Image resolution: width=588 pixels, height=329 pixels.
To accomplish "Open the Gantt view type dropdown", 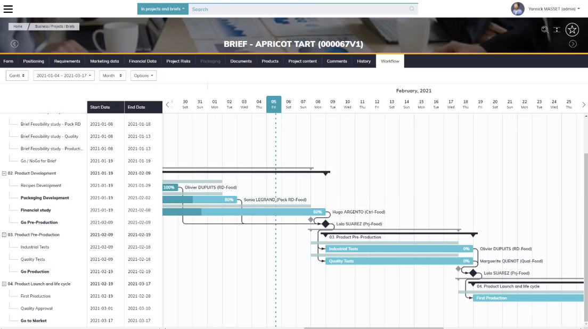I will point(17,76).
